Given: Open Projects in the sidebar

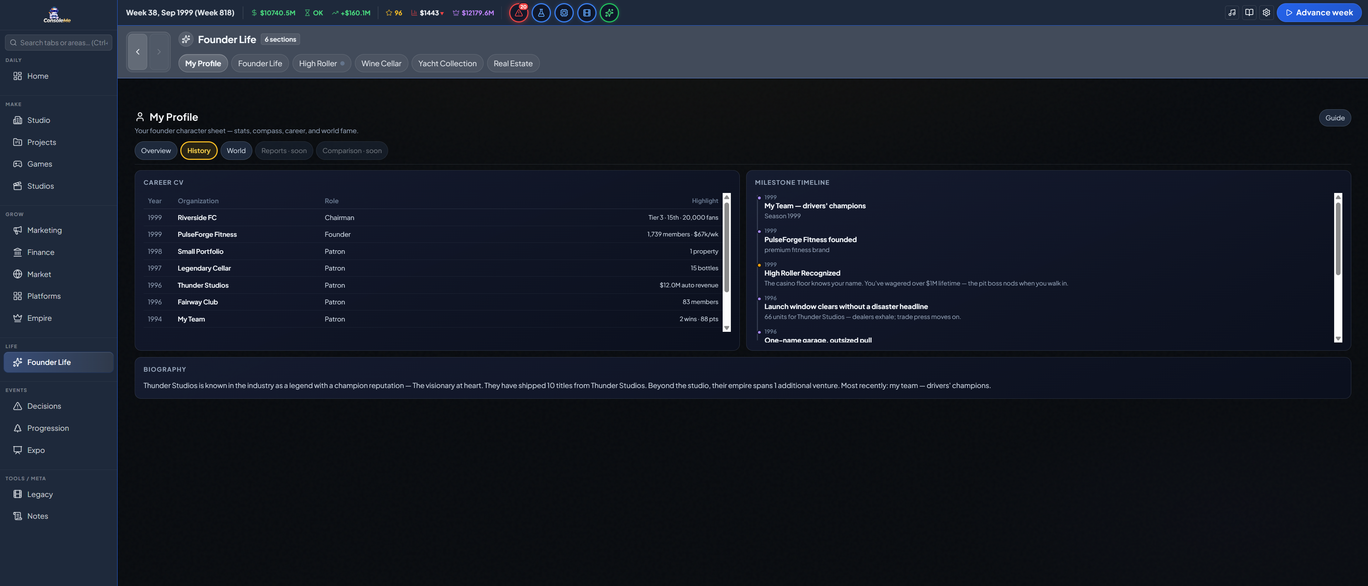Looking at the screenshot, I should (x=58, y=142).
